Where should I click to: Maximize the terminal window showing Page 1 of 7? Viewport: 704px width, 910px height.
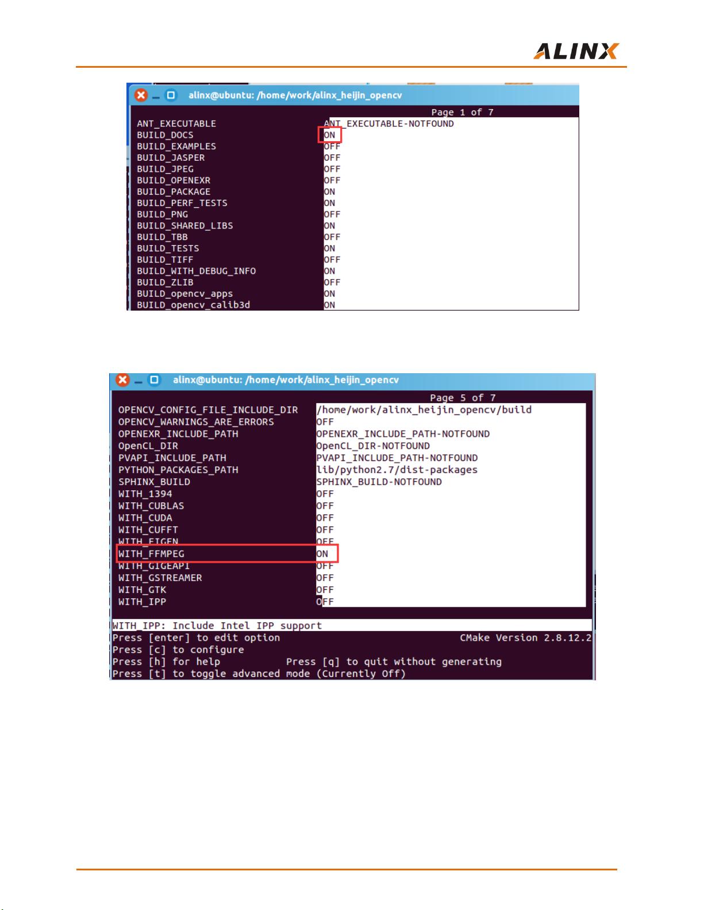171,95
